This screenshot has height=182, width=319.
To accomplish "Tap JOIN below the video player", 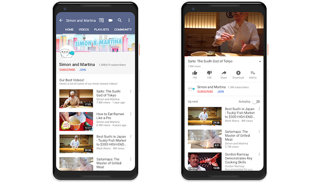I will tap(220, 91).
